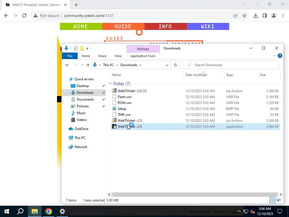289x217 pixels.
Task: Collapse the Today (7) group
Action: tap(110, 84)
